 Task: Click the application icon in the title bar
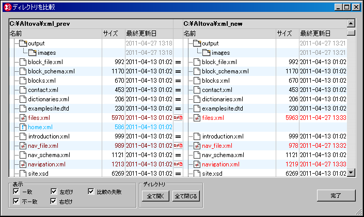point(8,7)
